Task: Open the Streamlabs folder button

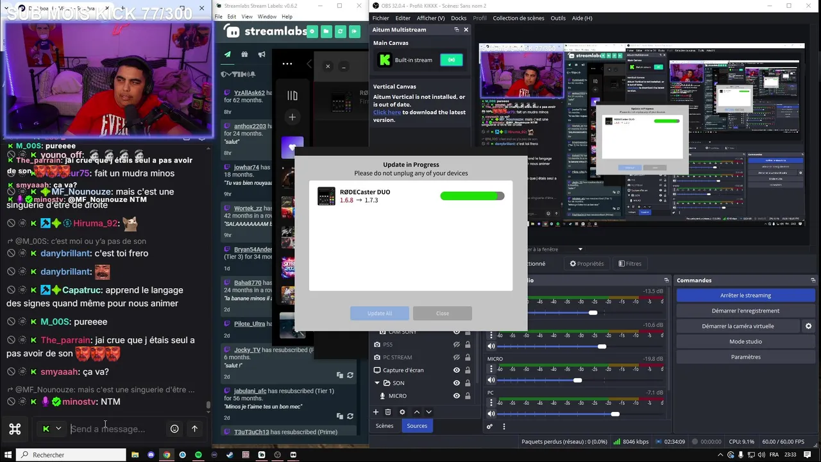Action: (x=326, y=31)
